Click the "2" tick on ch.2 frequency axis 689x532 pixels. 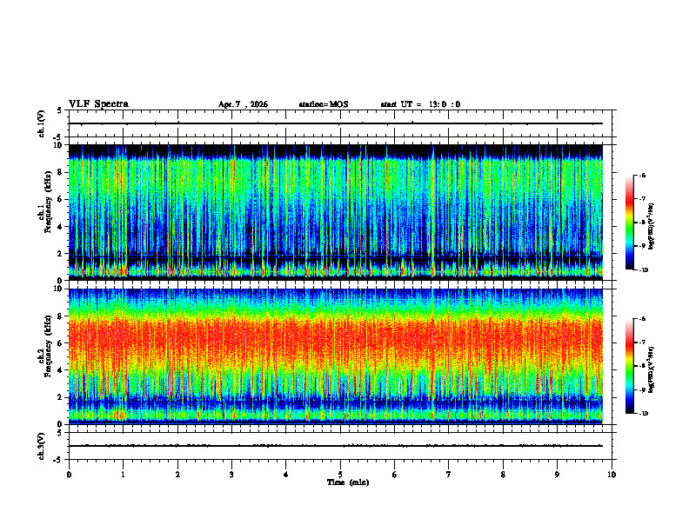(60, 397)
